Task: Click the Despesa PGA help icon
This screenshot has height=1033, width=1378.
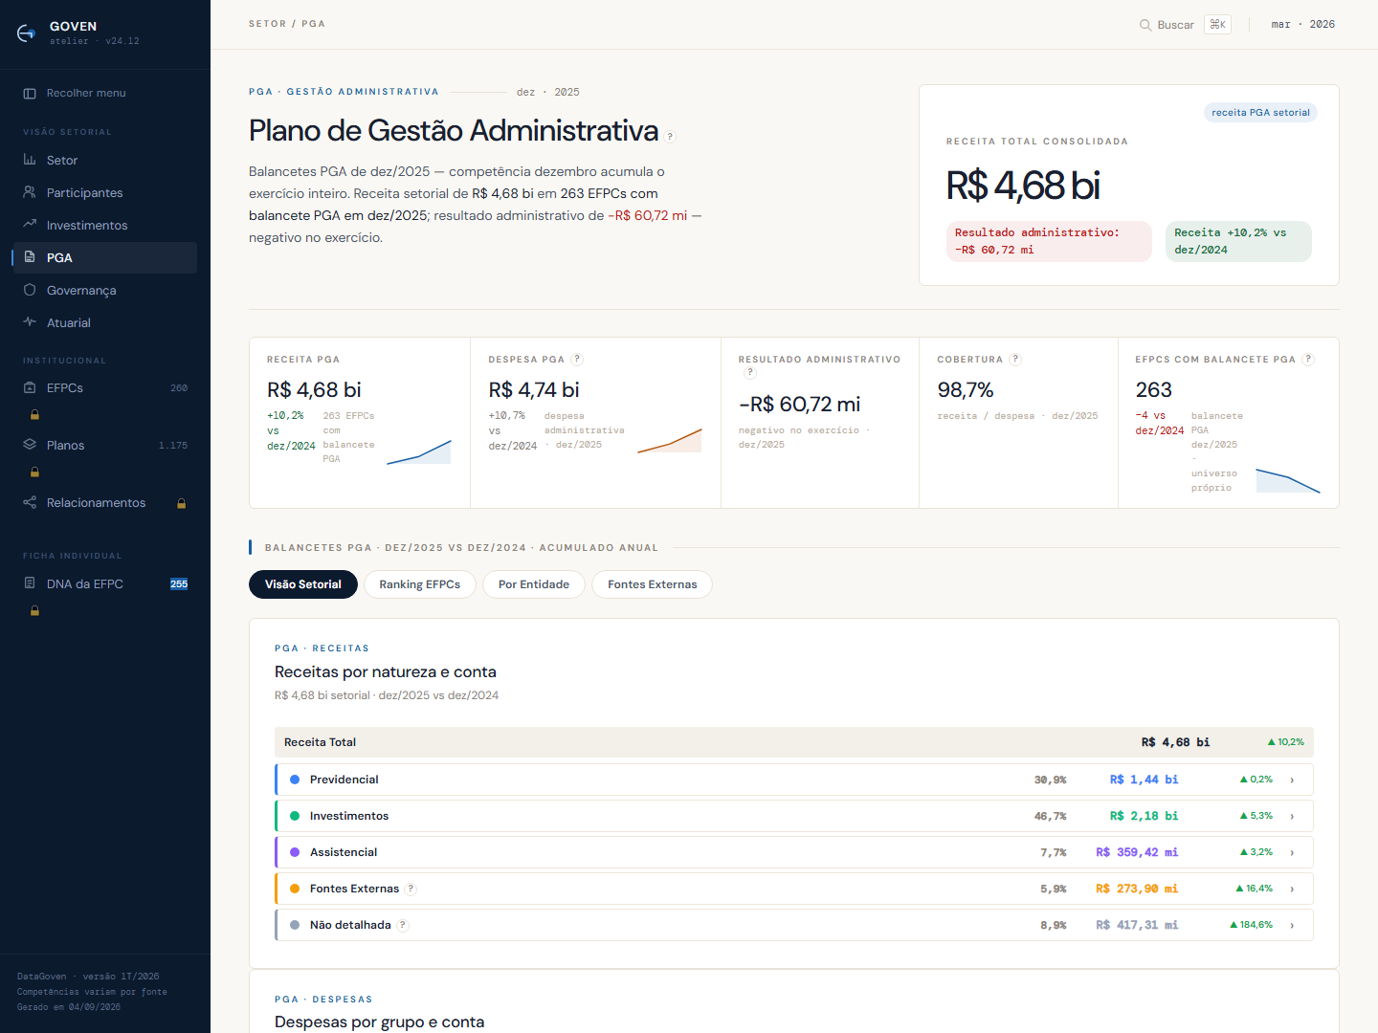Action: point(577,360)
